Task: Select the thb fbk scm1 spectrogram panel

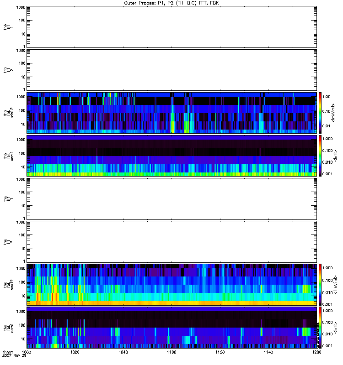Action: pyautogui.click(x=171, y=156)
